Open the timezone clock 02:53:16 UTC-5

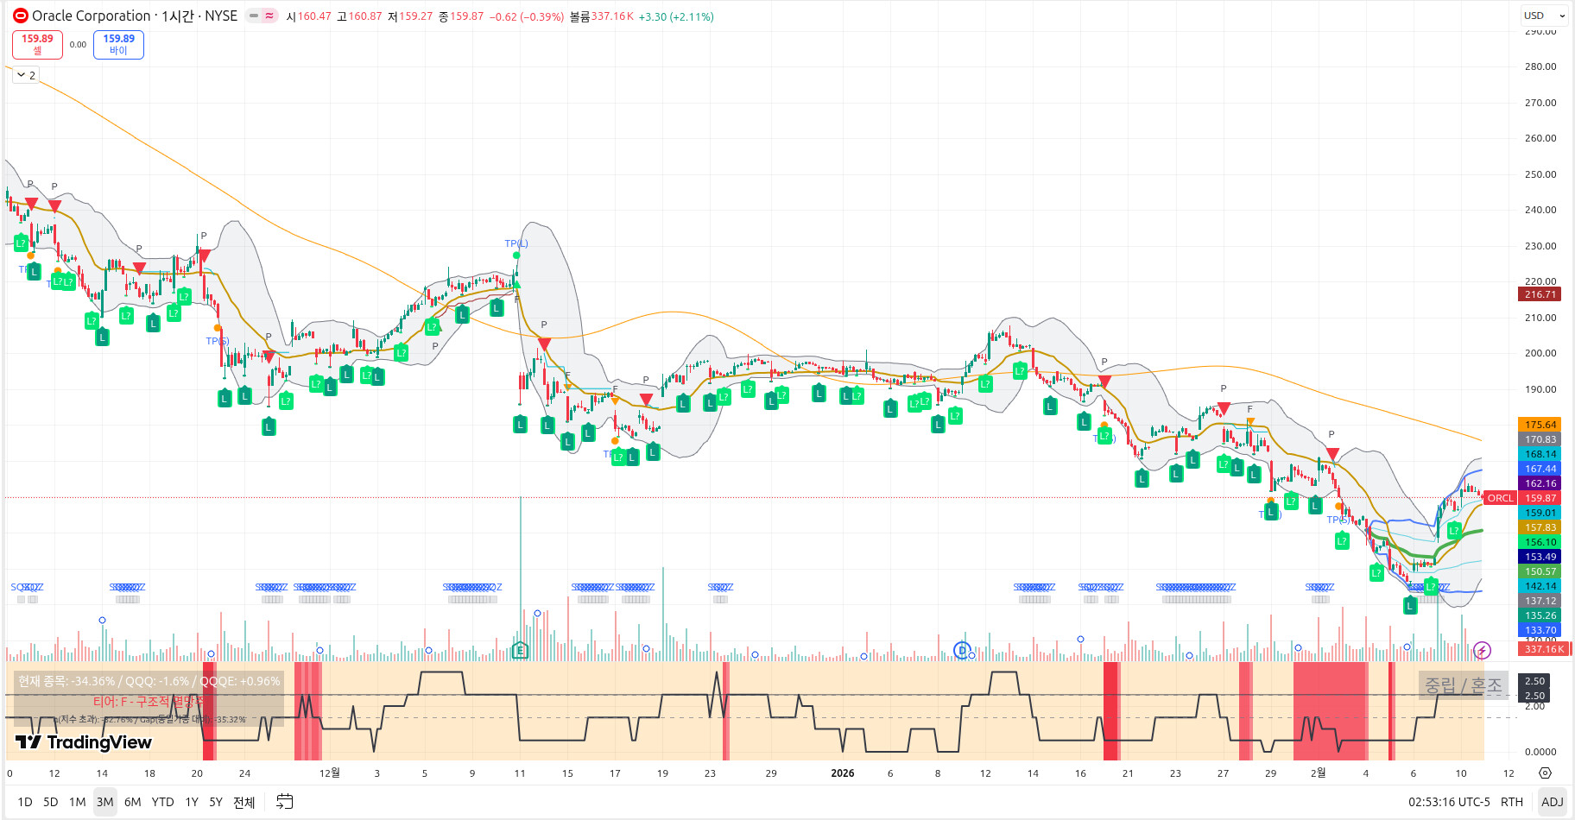pyautogui.click(x=1449, y=802)
